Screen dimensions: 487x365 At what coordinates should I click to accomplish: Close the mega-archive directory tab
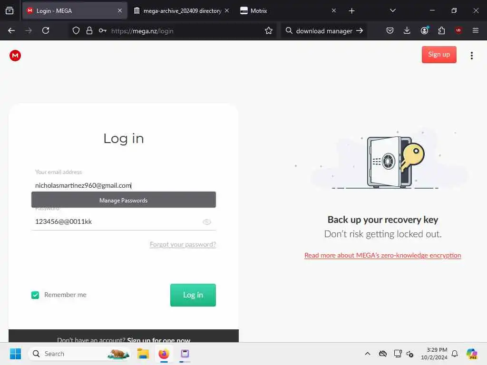click(x=227, y=11)
